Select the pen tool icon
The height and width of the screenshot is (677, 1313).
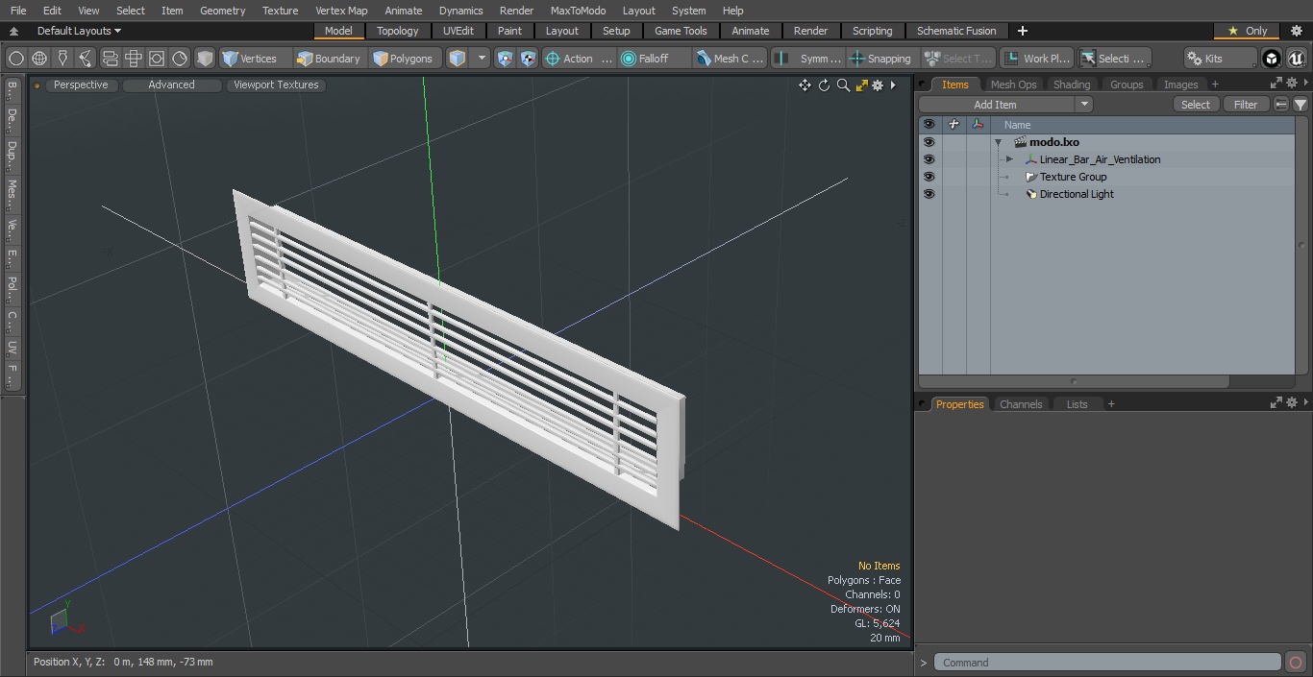pyautogui.click(x=62, y=59)
